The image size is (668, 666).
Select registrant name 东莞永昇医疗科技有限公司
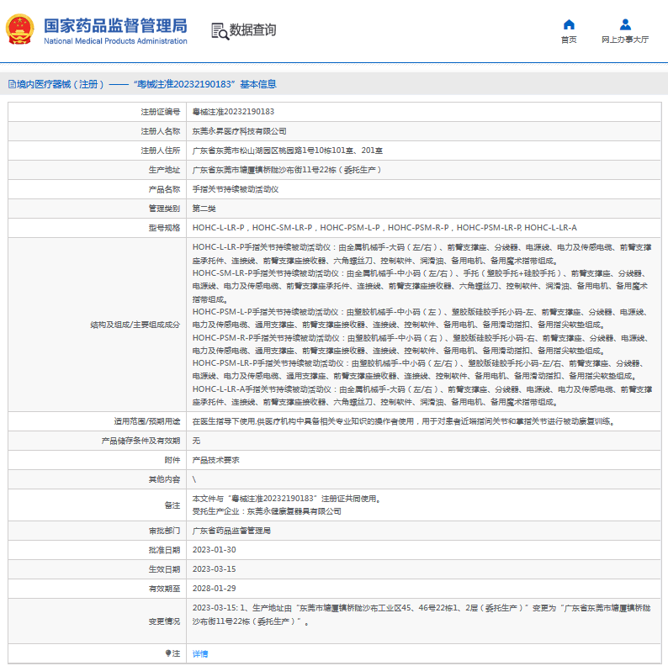tap(239, 131)
